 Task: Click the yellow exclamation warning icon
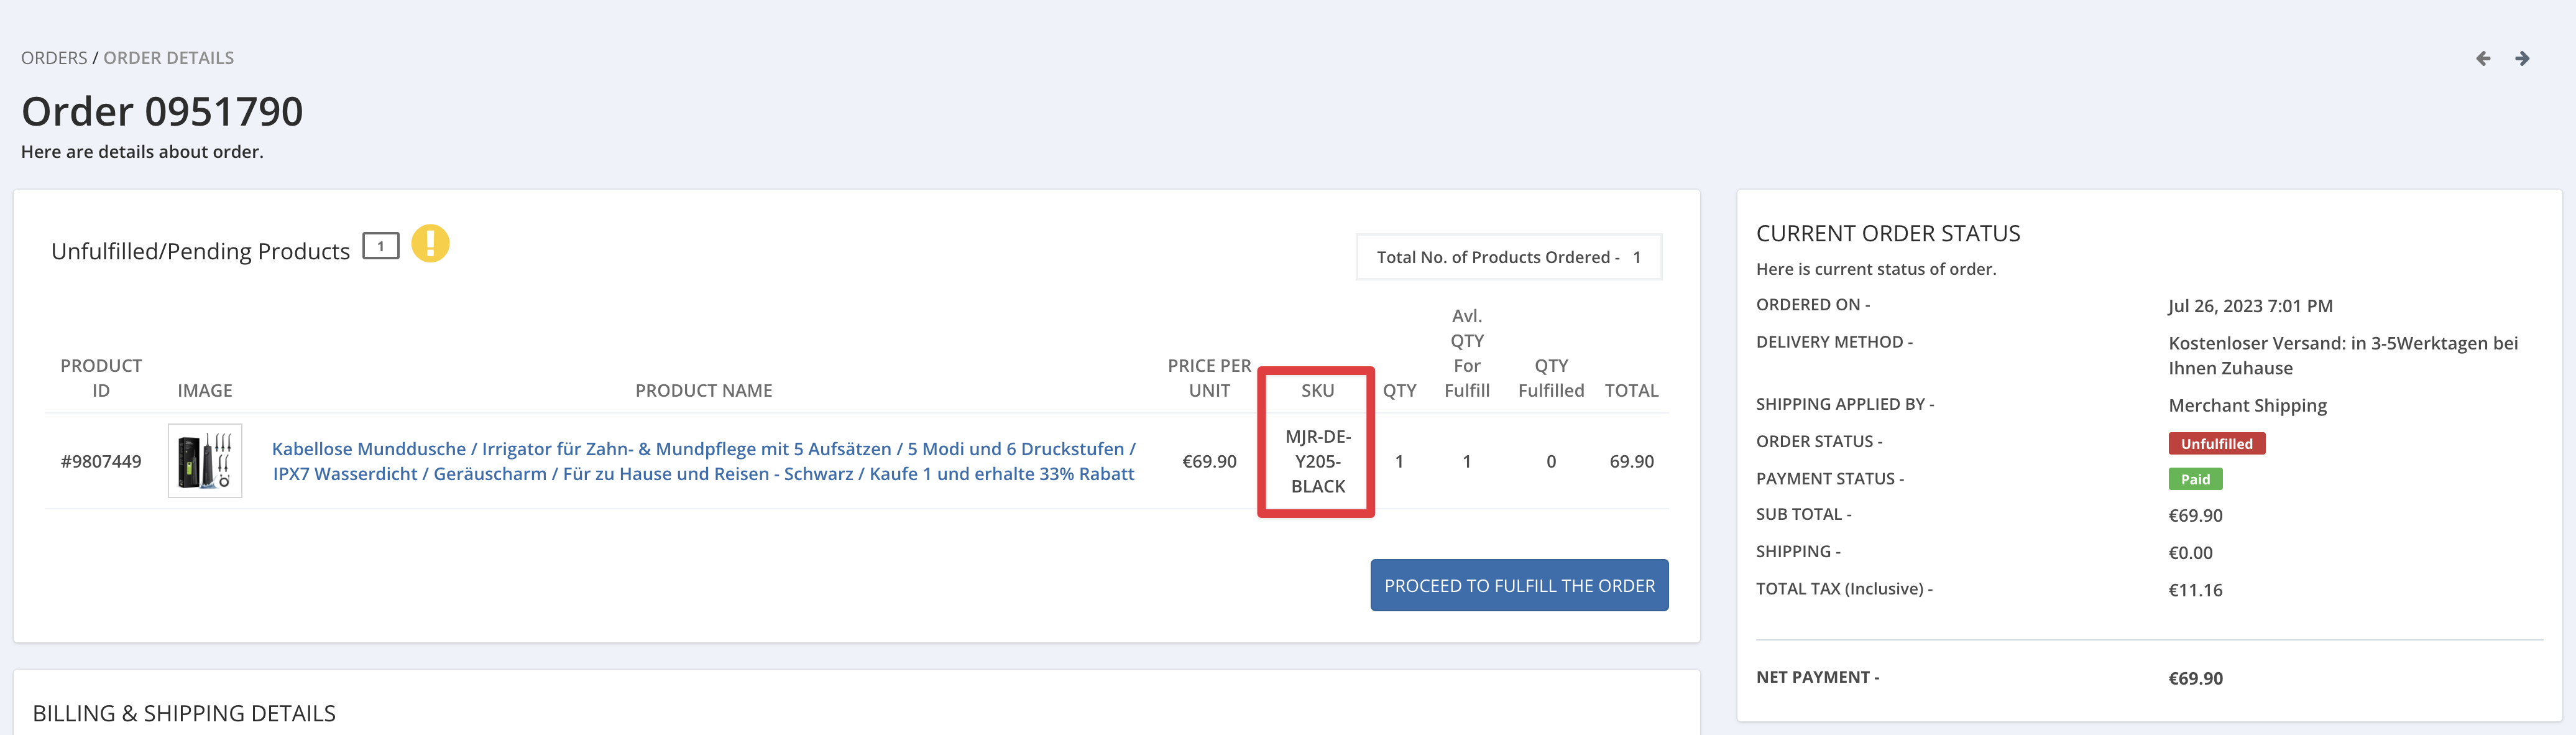click(x=430, y=244)
